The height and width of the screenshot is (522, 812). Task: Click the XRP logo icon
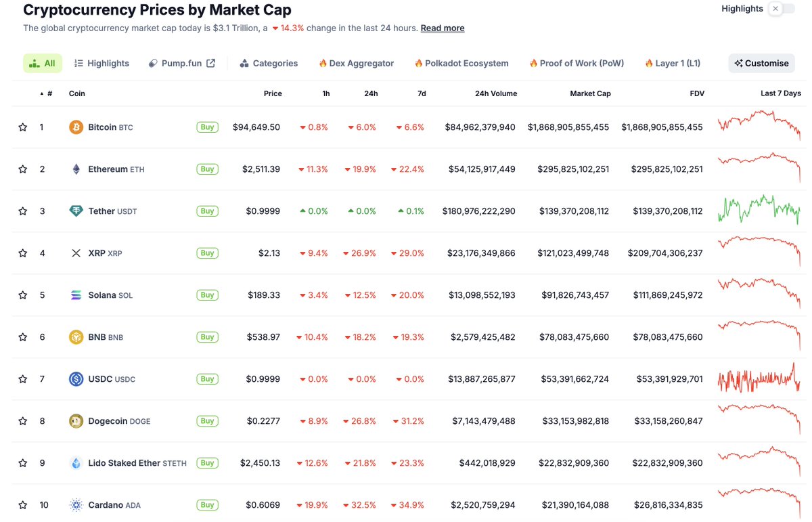point(76,253)
